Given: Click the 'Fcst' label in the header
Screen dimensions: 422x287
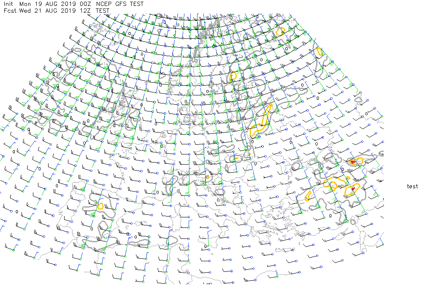Looking at the screenshot, I should 10,11.
